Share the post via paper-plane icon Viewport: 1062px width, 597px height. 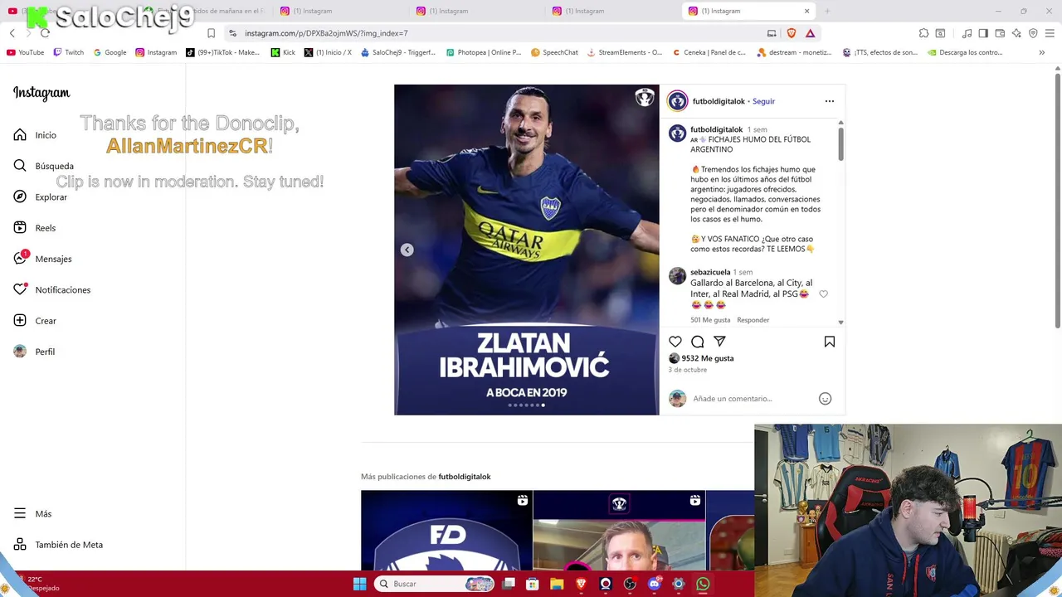[719, 342]
